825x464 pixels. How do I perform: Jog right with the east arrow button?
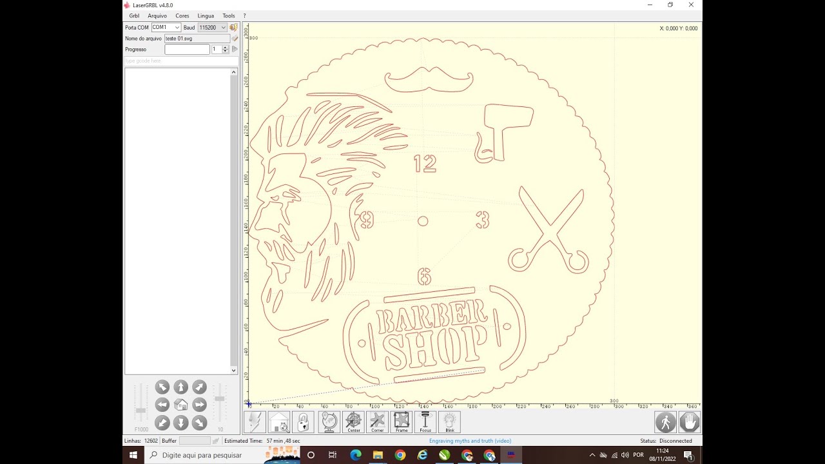click(x=200, y=405)
